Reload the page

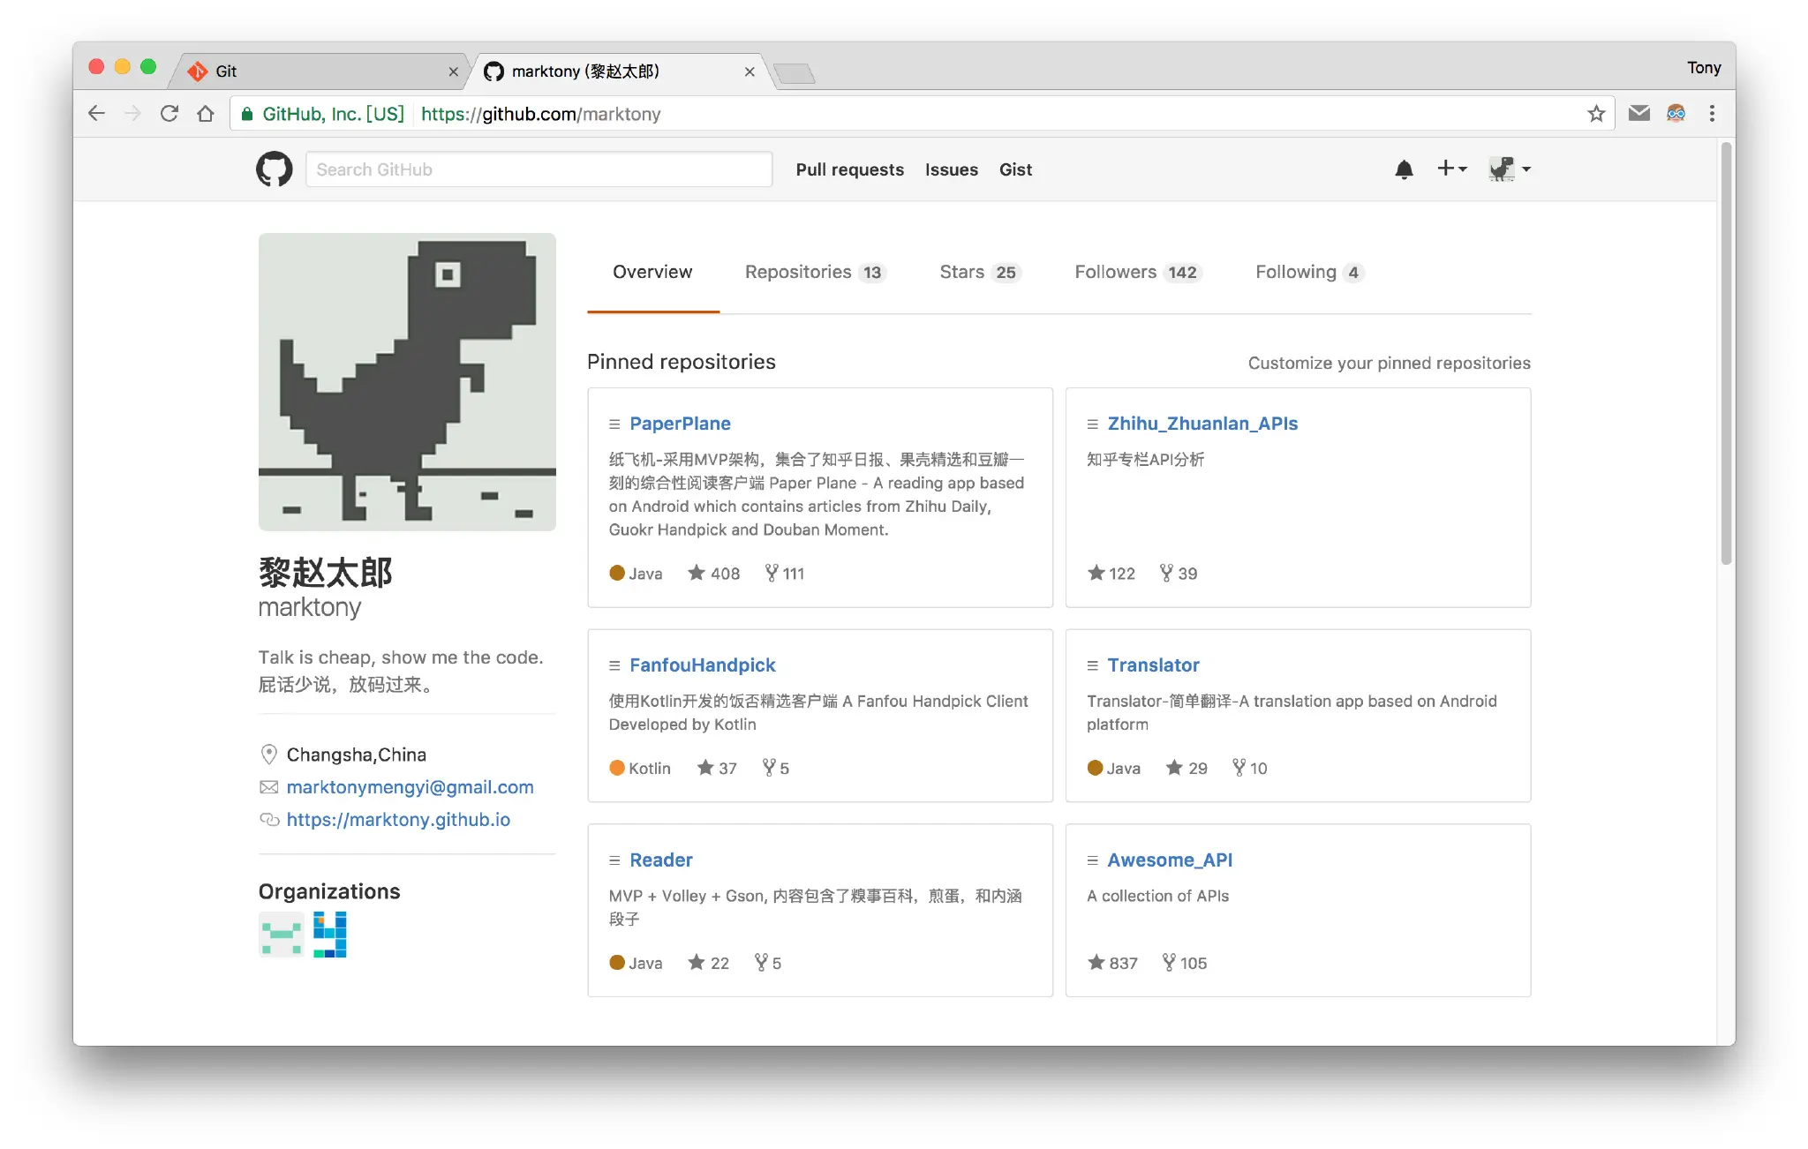(x=169, y=114)
